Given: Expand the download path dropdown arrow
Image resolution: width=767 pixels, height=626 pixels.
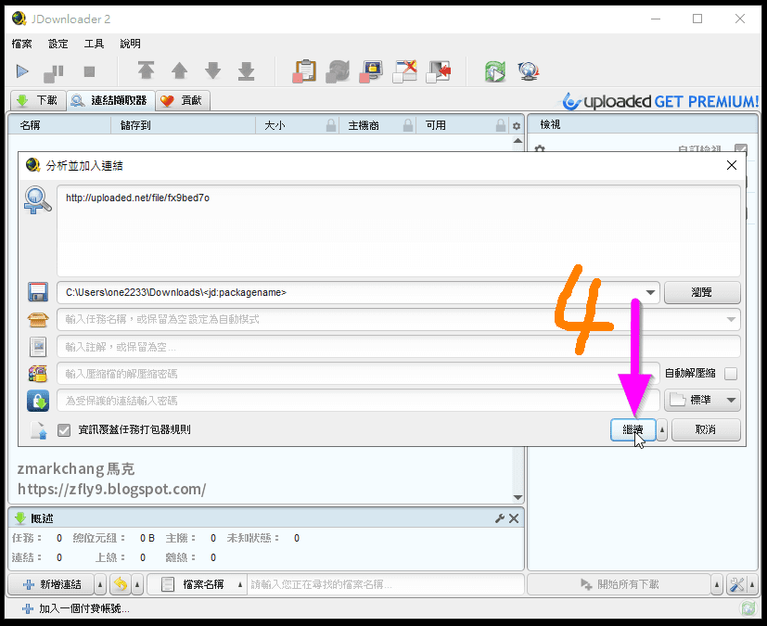Looking at the screenshot, I should point(650,291).
